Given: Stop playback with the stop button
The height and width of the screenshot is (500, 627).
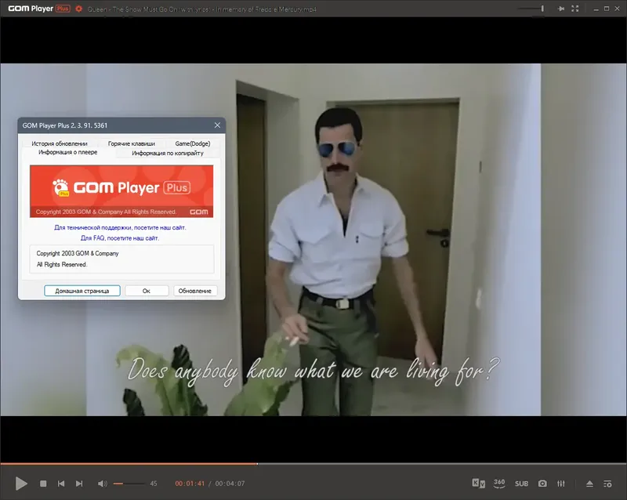Looking at the screenshot, I should [43, 484].
